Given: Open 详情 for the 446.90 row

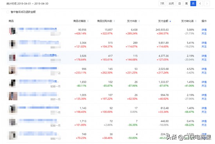Looking at the screenshot, I should (204, 121).
